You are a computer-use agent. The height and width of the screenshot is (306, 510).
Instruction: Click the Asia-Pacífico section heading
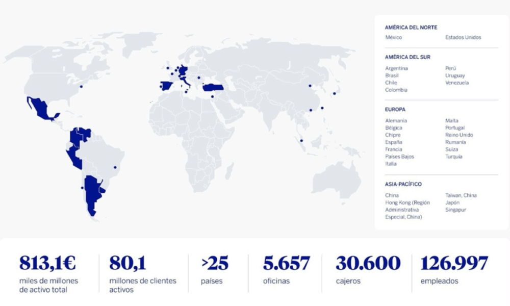click(403, 184)
